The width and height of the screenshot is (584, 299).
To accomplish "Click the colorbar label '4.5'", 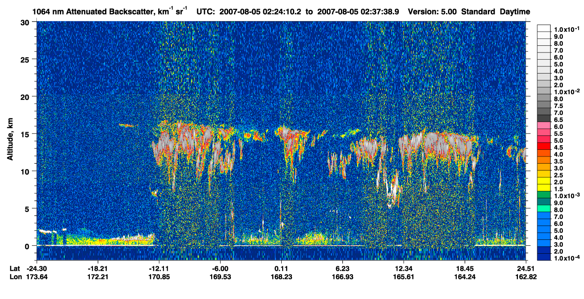I will 558,148.
